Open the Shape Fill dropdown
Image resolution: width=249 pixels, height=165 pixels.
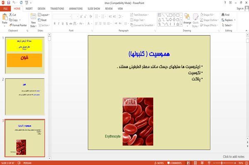(207, 15)
